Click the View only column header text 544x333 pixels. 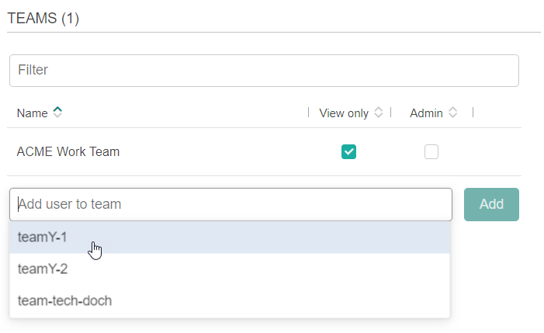tap(344, 113)
